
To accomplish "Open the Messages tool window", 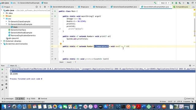I will coord(8,98).
